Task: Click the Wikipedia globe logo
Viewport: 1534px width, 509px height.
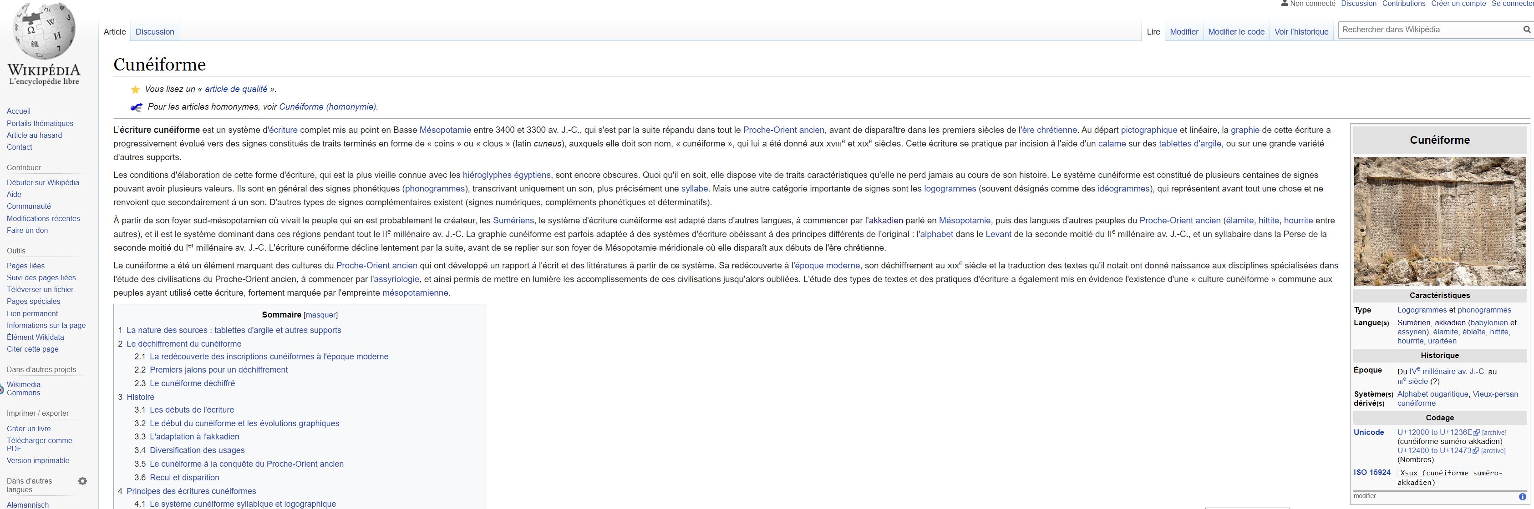Action: point(45,31)
